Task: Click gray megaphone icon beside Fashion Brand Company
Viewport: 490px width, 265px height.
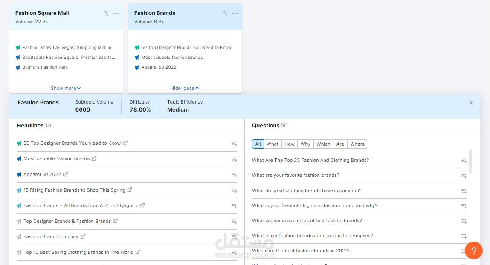Action: pyautogui.click(x=19, y=236)
